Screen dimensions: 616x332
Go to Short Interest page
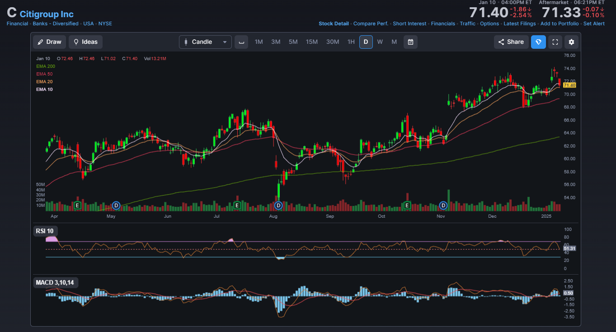click(x=409, y=23)
